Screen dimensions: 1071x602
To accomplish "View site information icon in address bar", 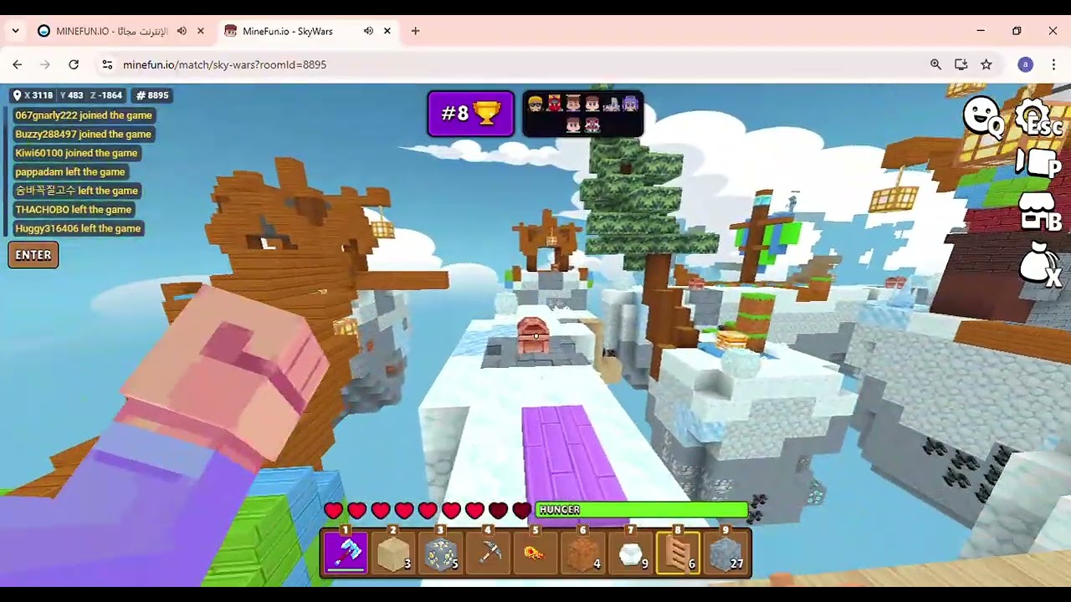I will click(x=107, y=64).
